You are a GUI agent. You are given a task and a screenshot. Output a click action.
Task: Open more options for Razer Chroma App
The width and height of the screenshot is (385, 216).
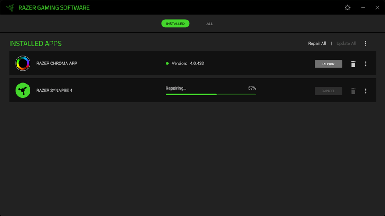[x=365, y=64]
